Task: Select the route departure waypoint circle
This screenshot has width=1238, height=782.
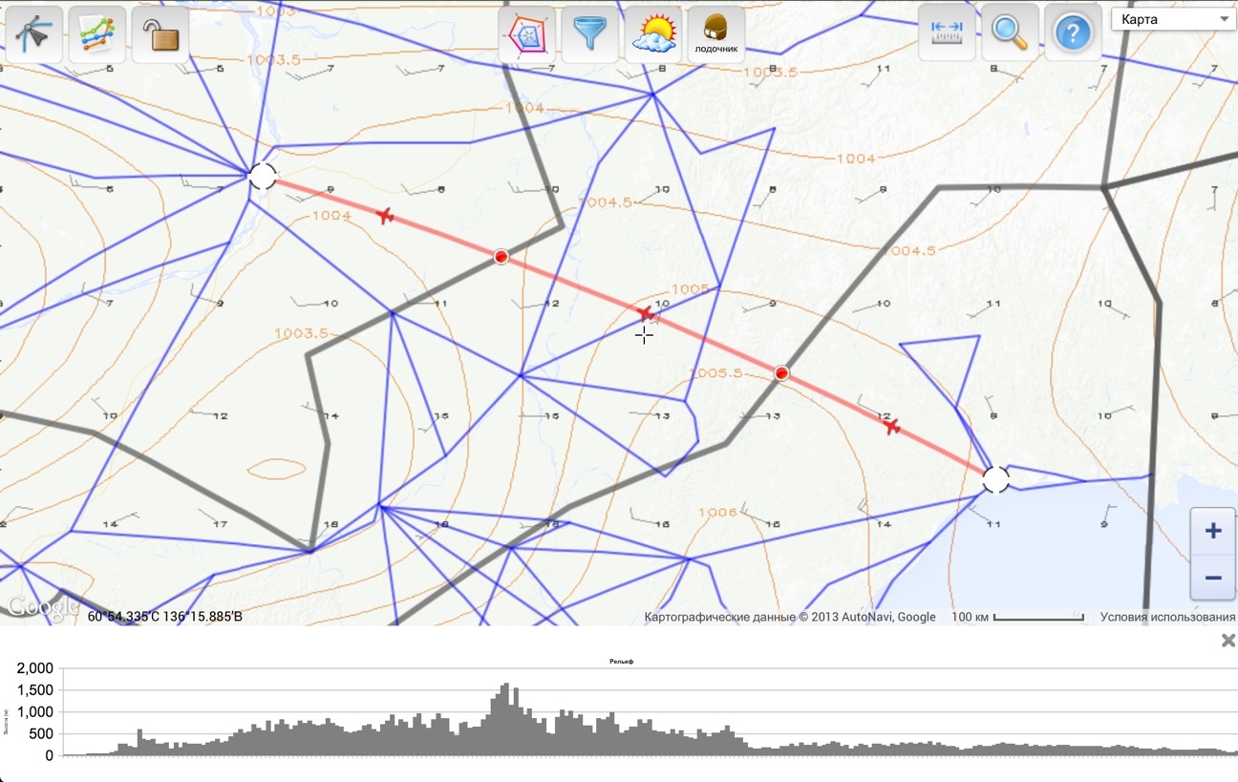Action: click(262, 176)
